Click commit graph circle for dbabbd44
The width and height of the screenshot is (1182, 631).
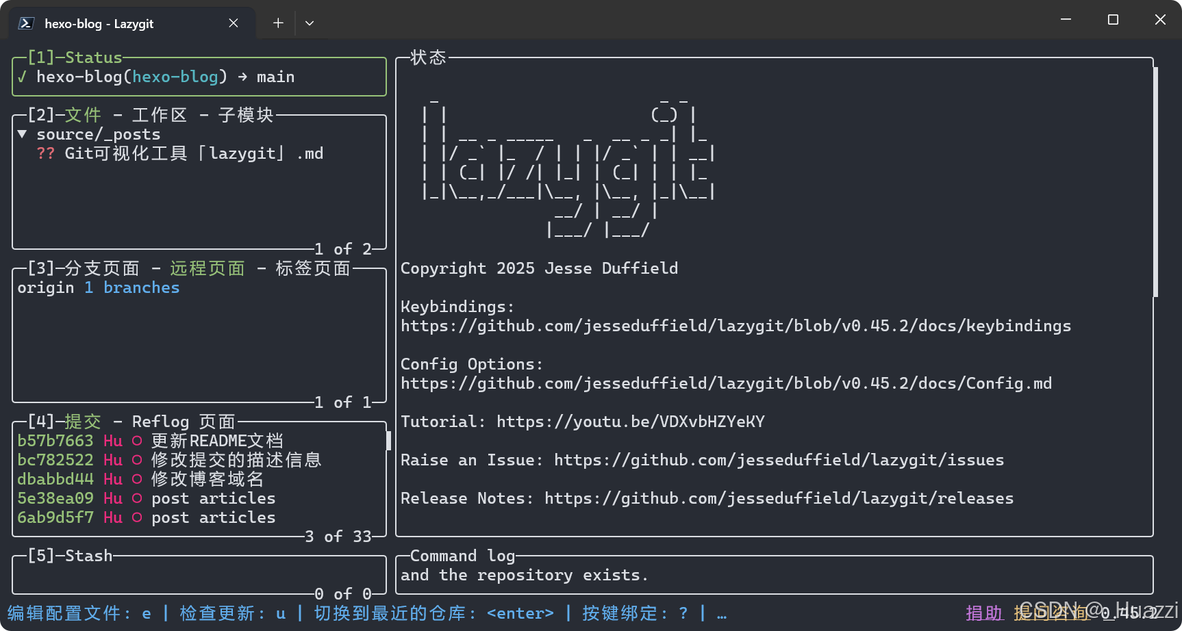point(137,479)
